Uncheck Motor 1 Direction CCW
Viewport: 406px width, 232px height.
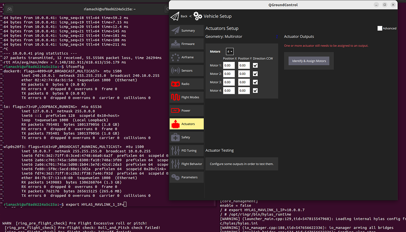pos(255,65)
